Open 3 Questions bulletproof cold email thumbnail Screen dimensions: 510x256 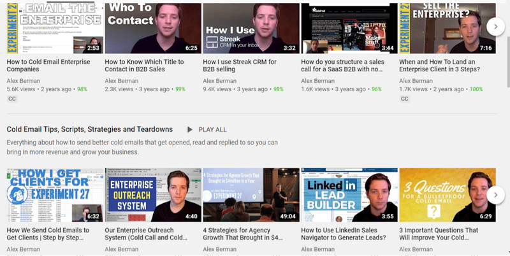[448, 195]
